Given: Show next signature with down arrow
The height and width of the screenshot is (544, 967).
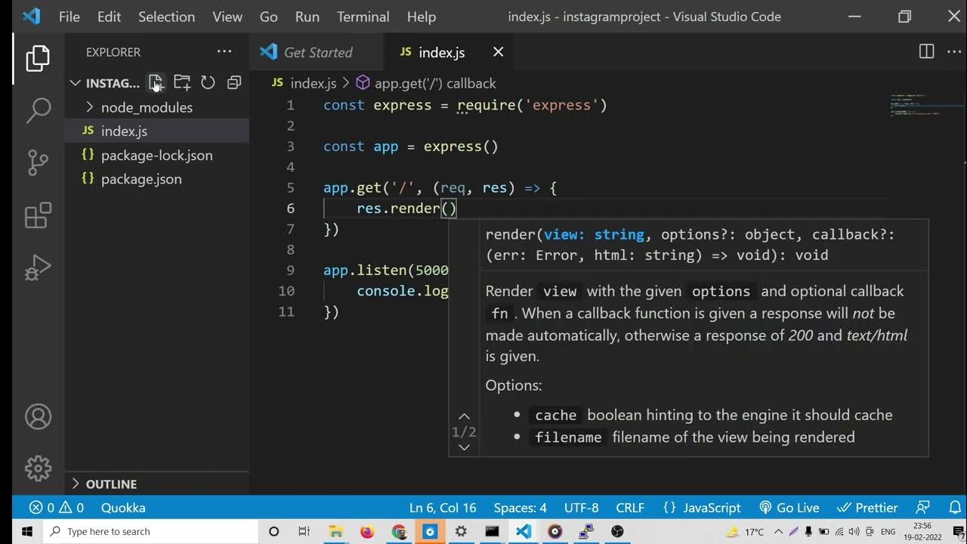Looking at the screenshot, I should pos(464,447).
